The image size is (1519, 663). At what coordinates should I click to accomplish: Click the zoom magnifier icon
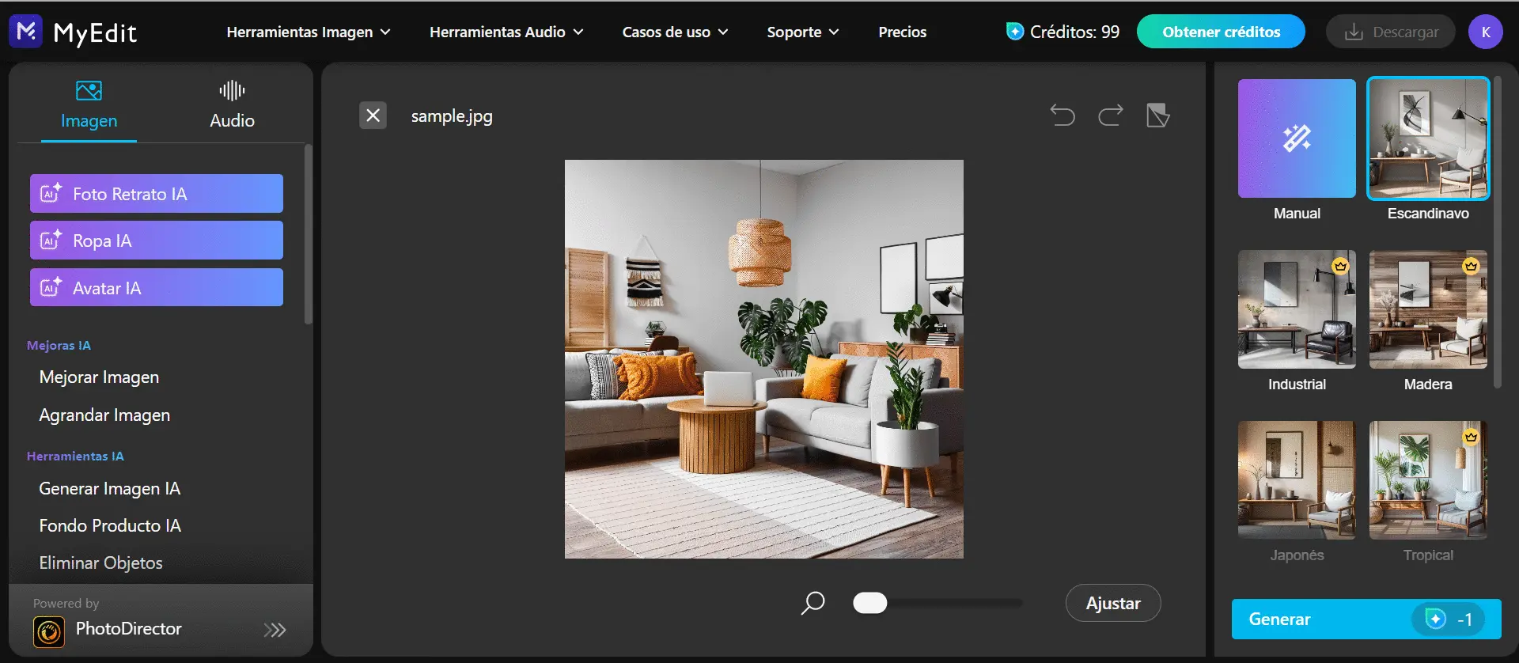[813, 603]
